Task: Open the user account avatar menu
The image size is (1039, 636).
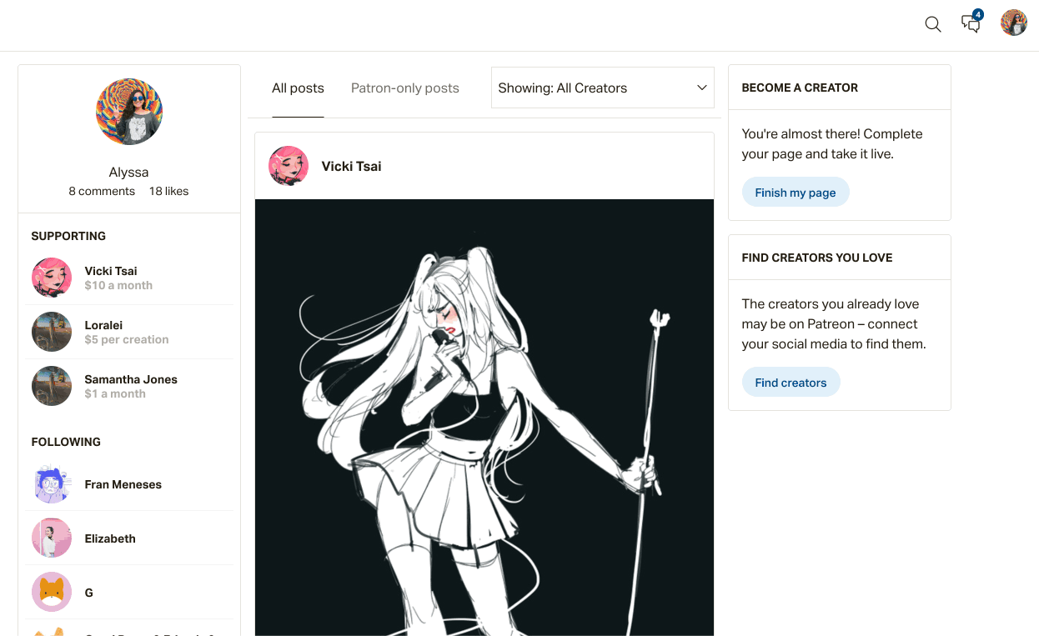Action: 1014,23
